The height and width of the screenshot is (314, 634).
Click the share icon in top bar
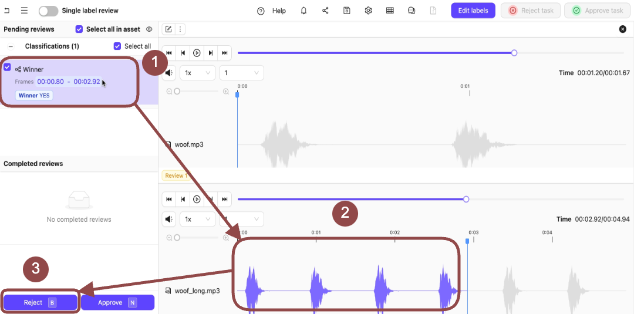[325, 11]
